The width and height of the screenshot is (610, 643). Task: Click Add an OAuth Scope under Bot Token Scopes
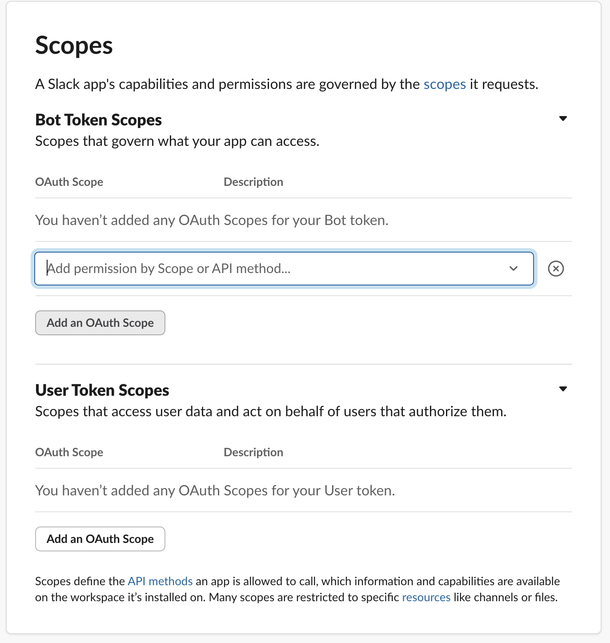[x=100, y=323]
